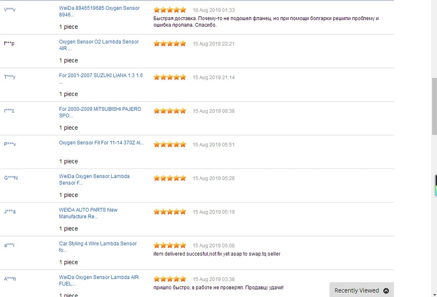The image size is (437, 297).
Task: Click the timestamp 15 Aug 2019 08:38
Action: pos(214,111)
